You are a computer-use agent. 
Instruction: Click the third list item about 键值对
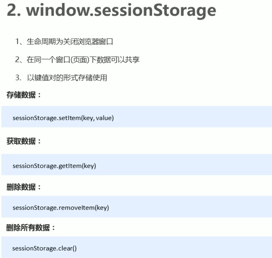61,78
